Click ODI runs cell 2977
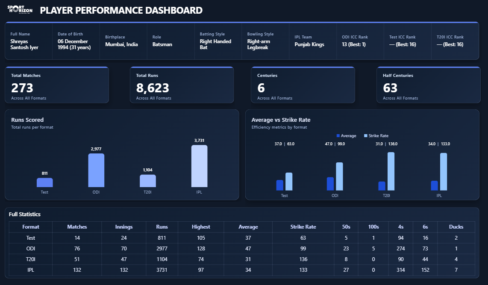The width and height of the screenshot is (488, 285). tap(162, 249)
